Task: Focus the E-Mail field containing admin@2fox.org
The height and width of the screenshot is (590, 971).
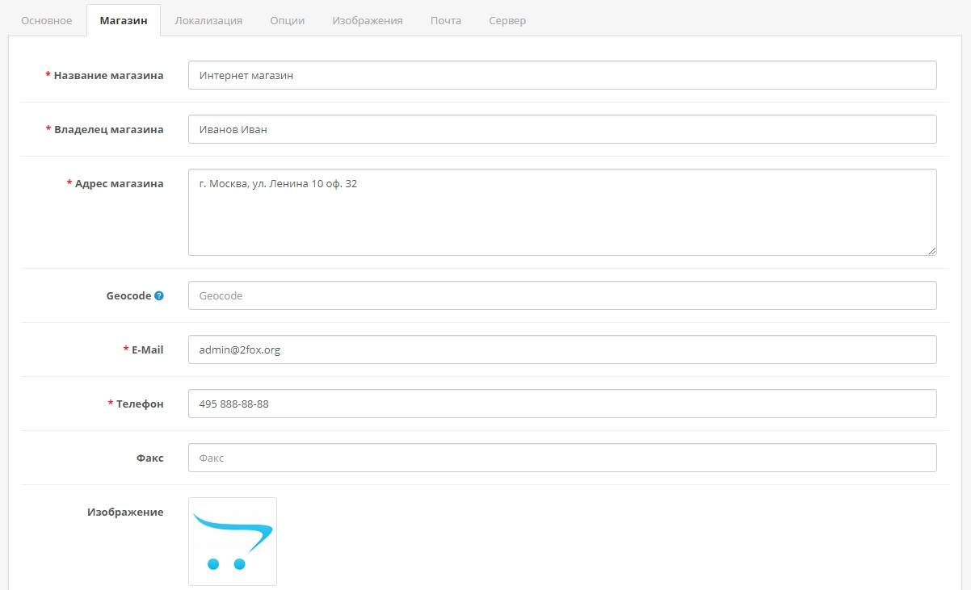Action: [x=562, y=349]
